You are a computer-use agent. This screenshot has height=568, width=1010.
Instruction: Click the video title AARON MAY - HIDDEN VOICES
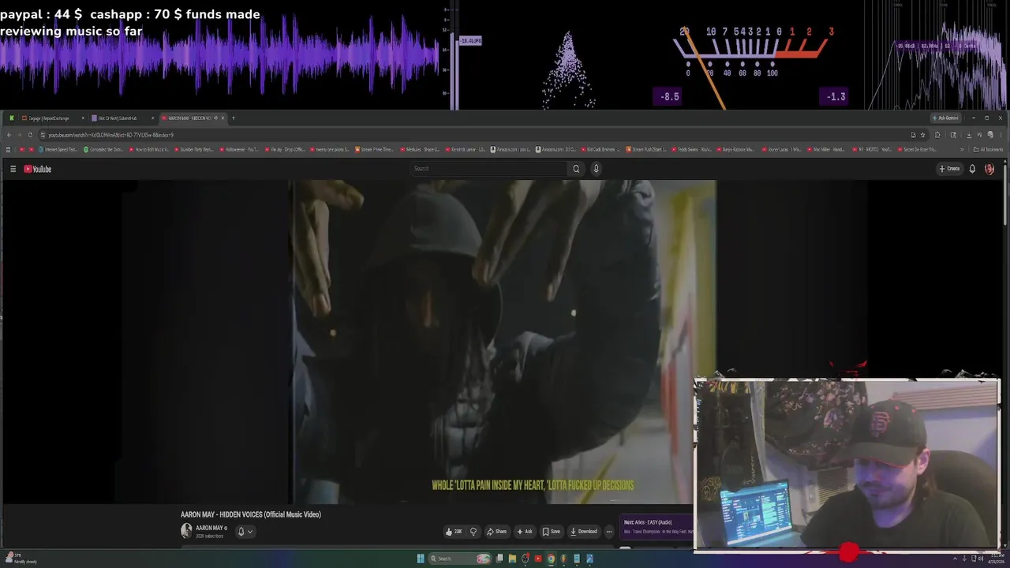click(x=251, y=514)
